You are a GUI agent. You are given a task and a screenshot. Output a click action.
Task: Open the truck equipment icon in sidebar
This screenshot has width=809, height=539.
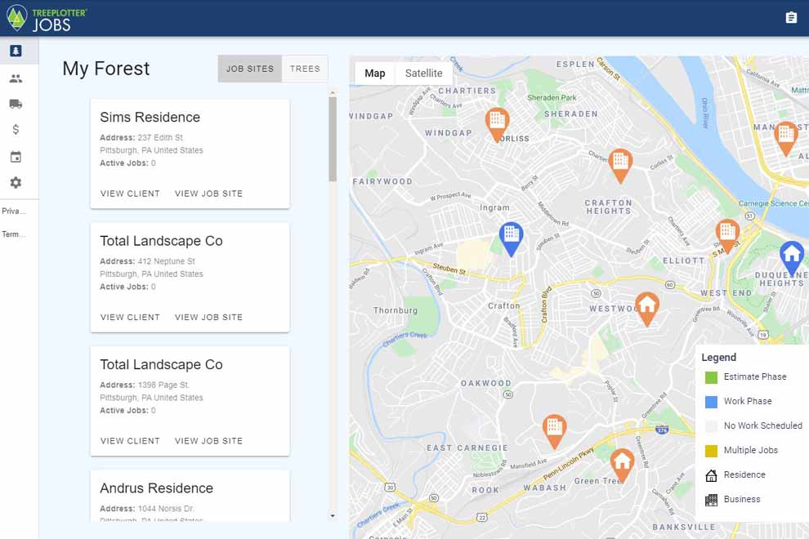16,104
